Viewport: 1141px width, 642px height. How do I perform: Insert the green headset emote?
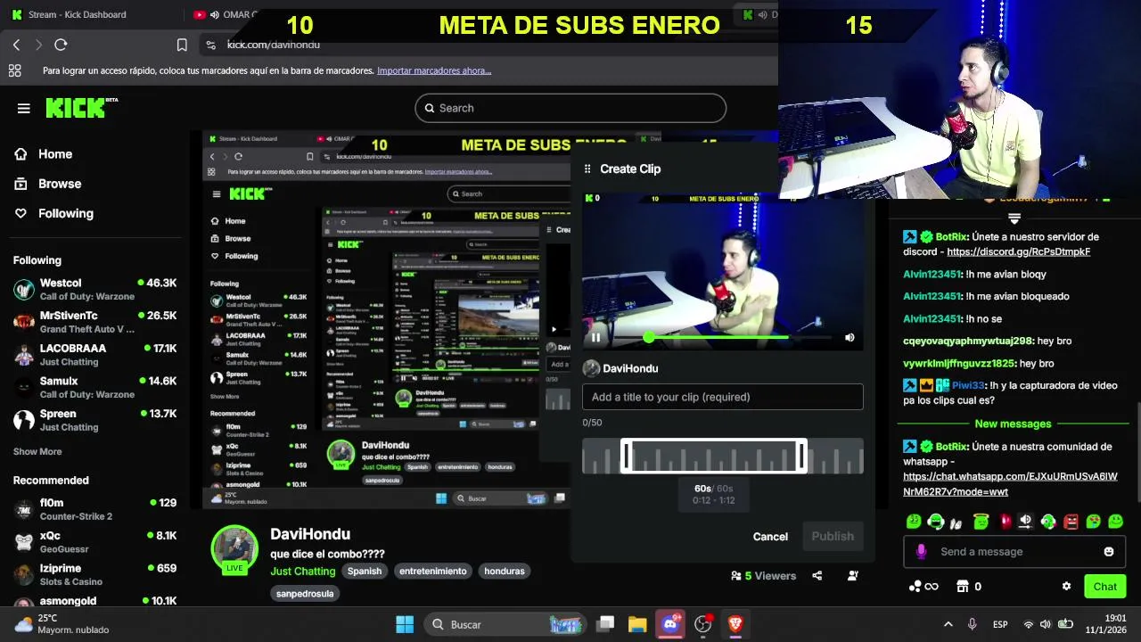pos(936,522)
